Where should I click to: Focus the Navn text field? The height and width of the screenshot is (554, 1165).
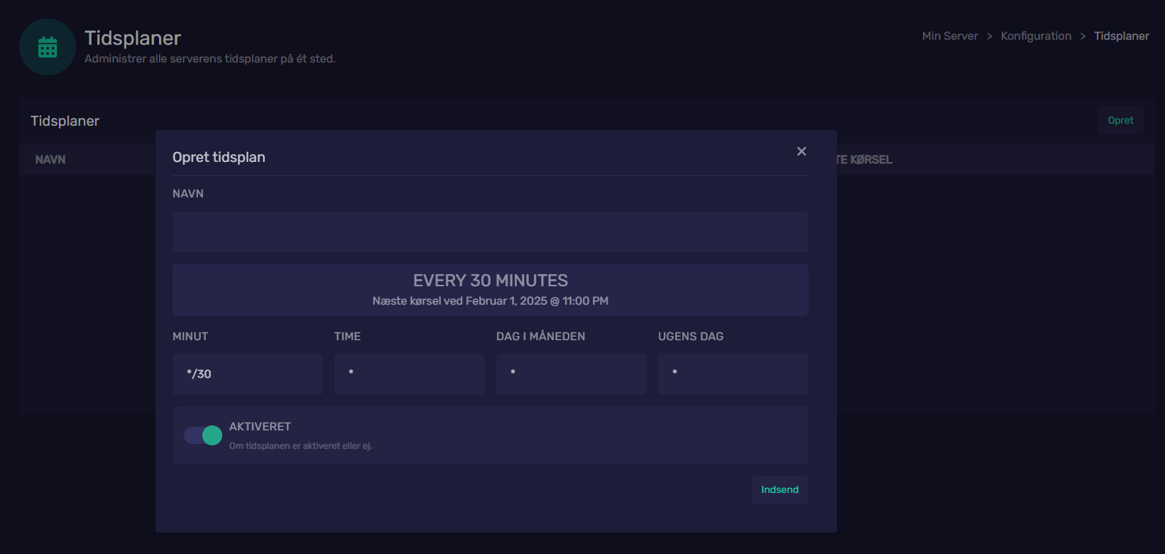pyautogui.click(x=490, y=232)
